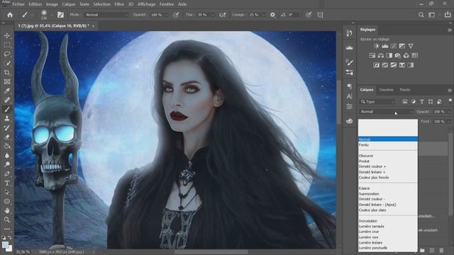Open the Calque menu

click(x=69, y=4)
